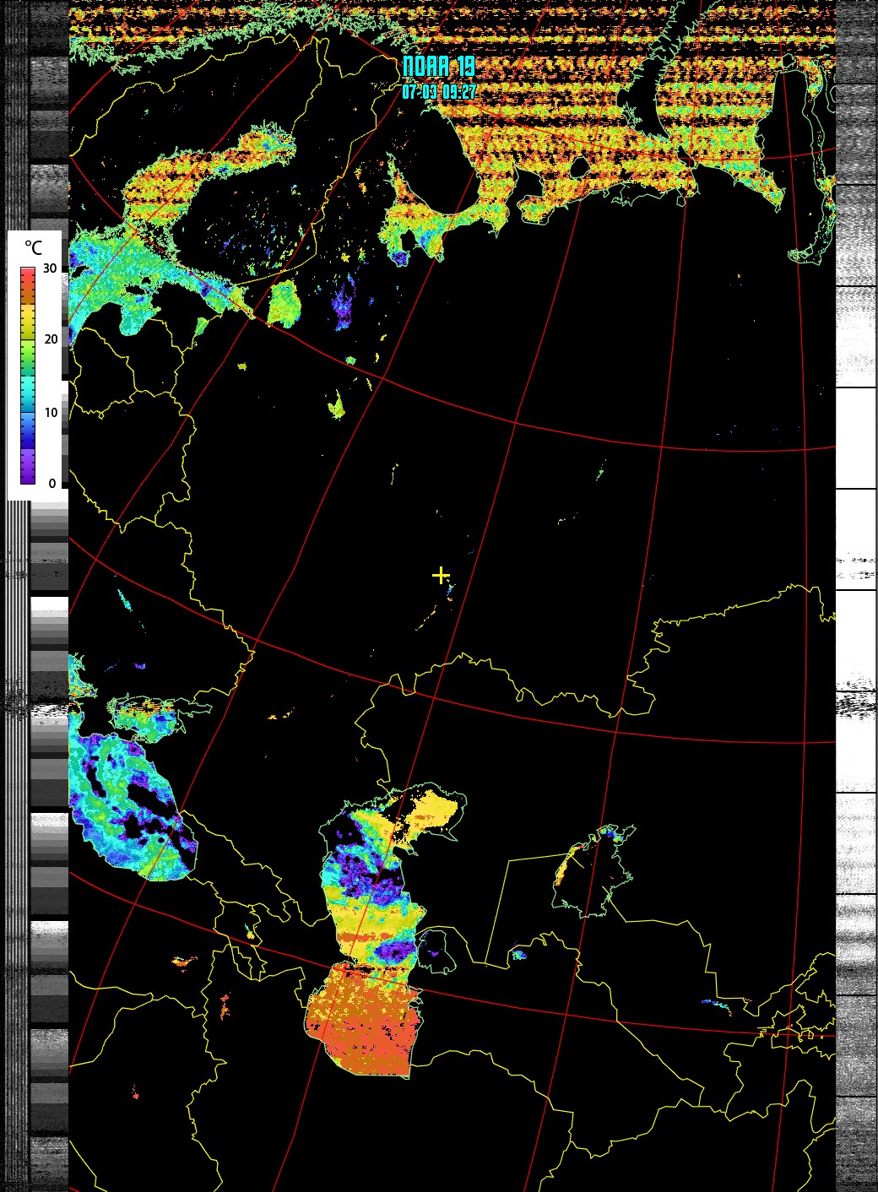This screenshot has width=878, height=1192.
Task: Select the 07-03 09:27 timestamp text
Action: 439,91
